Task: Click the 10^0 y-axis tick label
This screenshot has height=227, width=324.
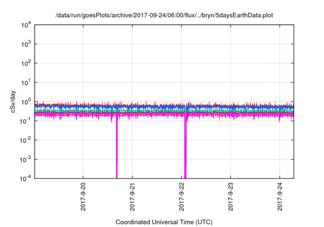Action: click(26, 102)
